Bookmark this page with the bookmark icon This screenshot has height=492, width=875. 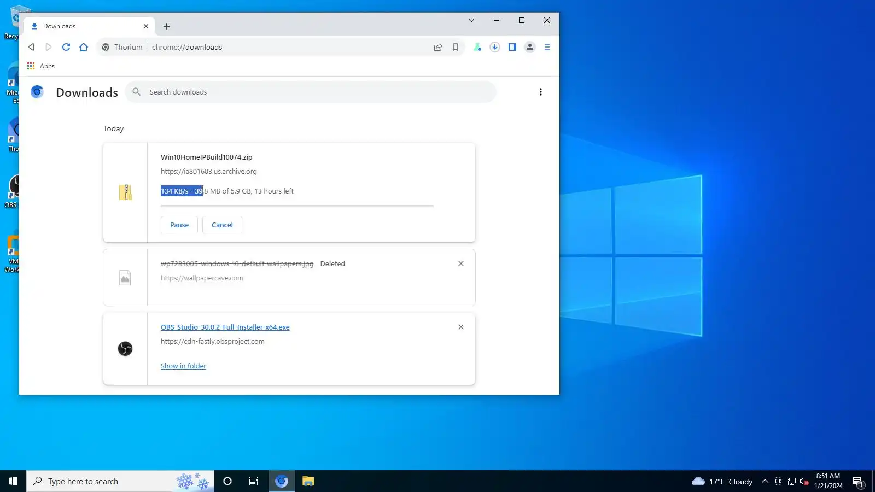pos(456,47)
